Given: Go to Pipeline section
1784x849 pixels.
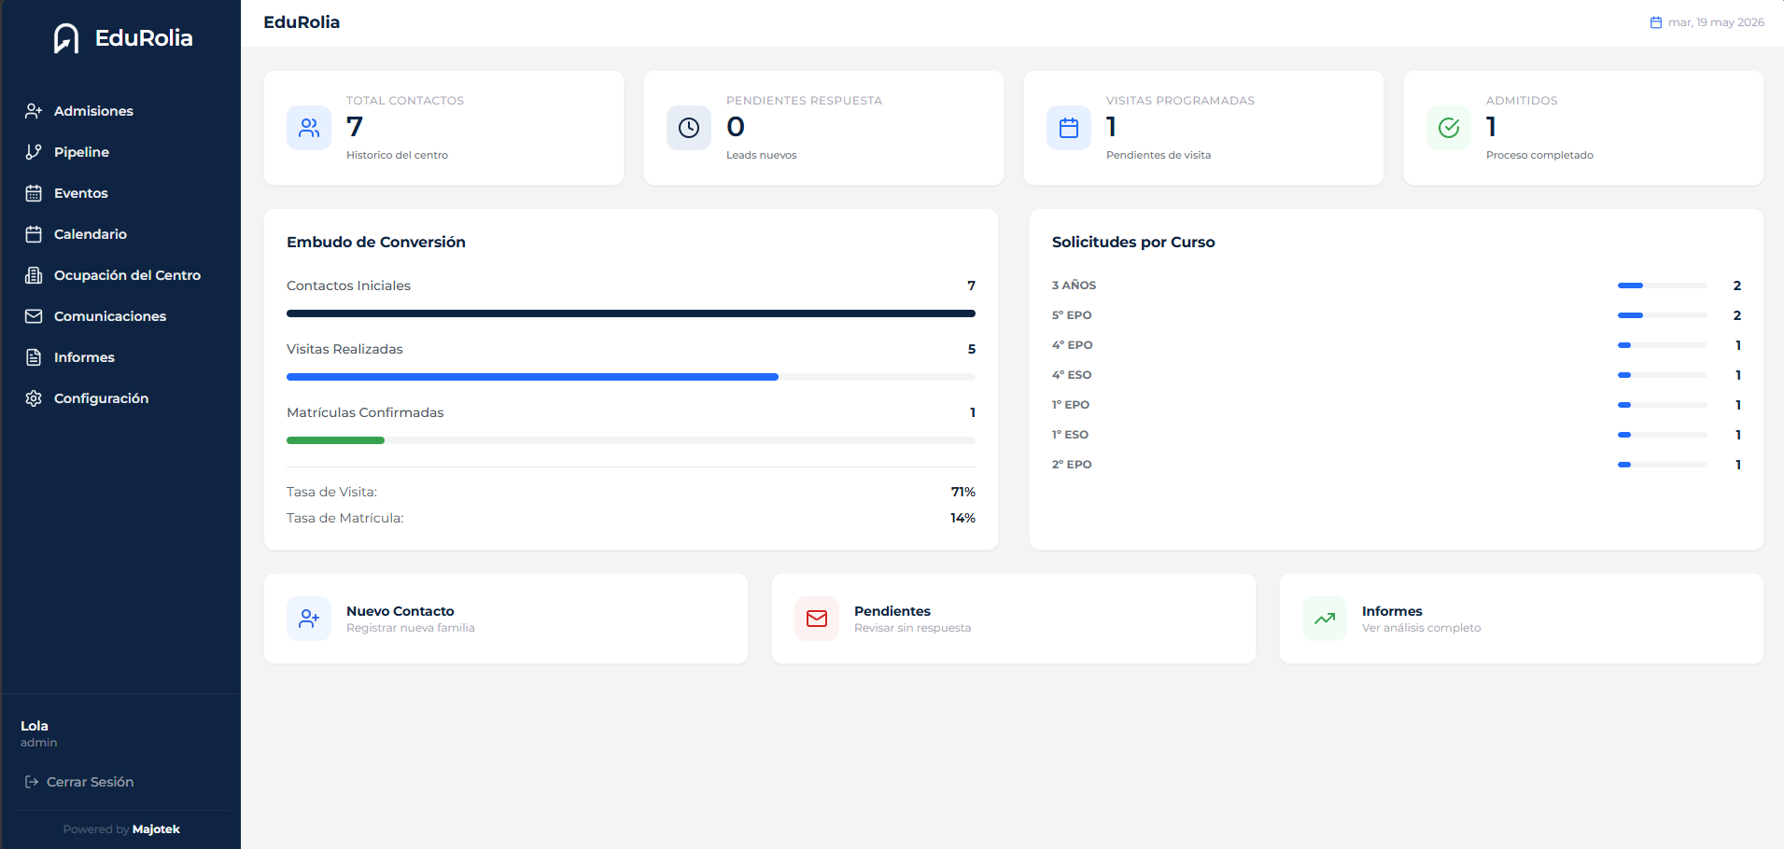Looking at the screenshot, I should pyautogui.click(x=120, y=152).
